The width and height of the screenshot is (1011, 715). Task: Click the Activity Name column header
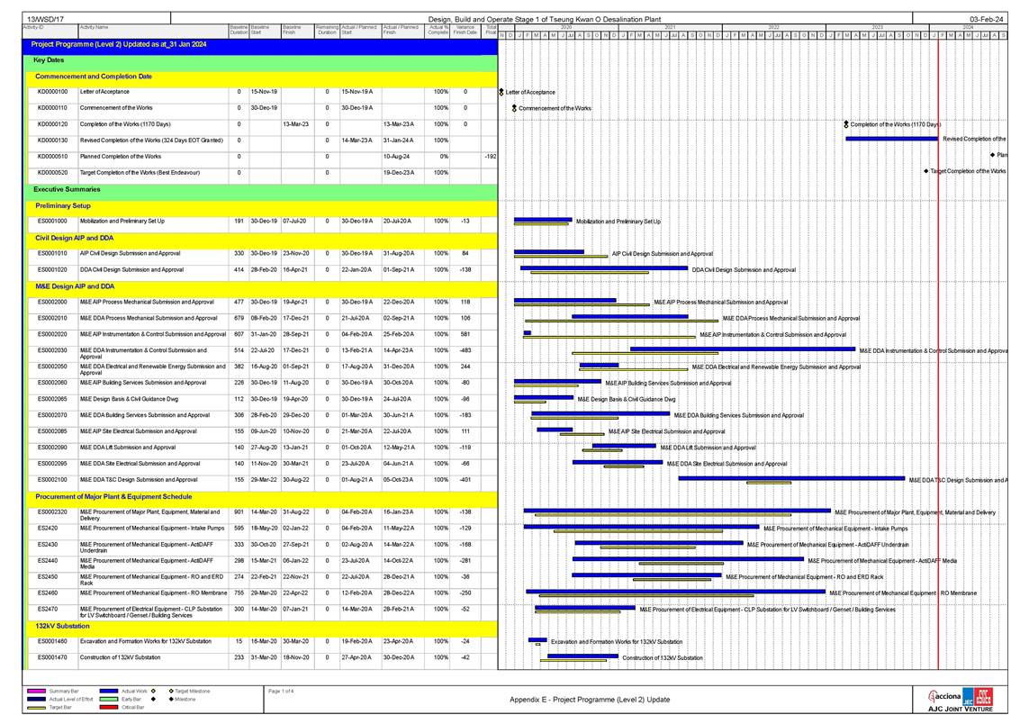coord(95,28)
